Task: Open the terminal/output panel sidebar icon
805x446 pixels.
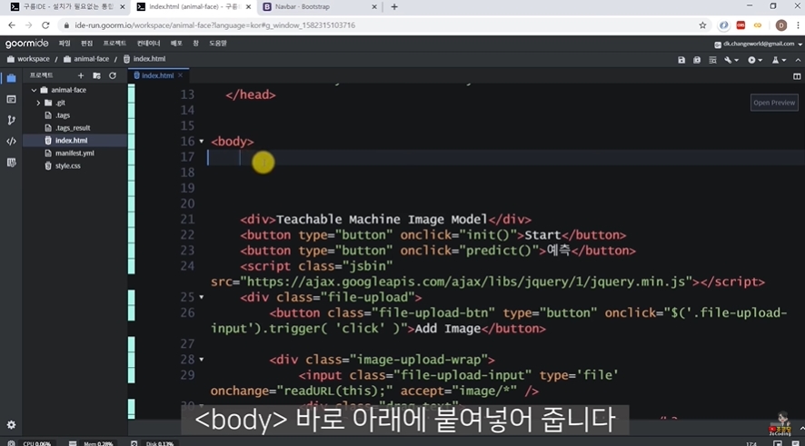Action: [x=11, y=99]
